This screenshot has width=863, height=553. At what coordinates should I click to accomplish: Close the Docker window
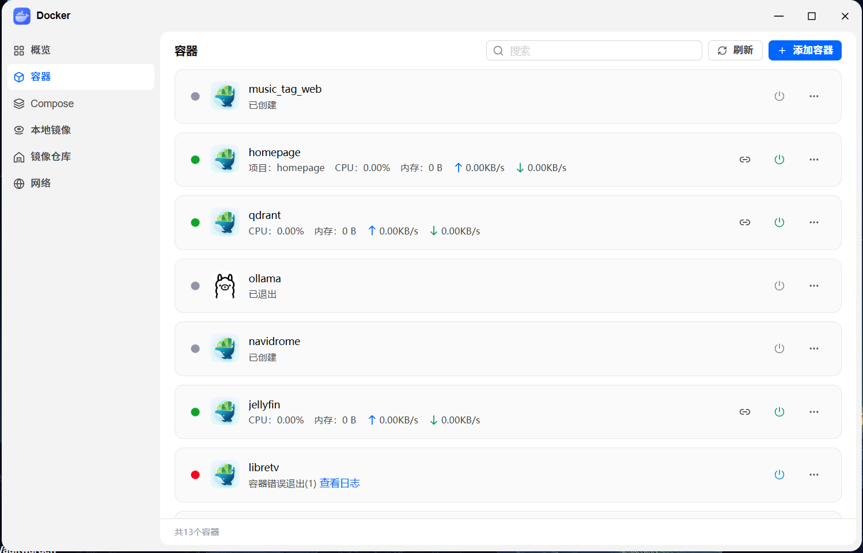click(845, 16)
